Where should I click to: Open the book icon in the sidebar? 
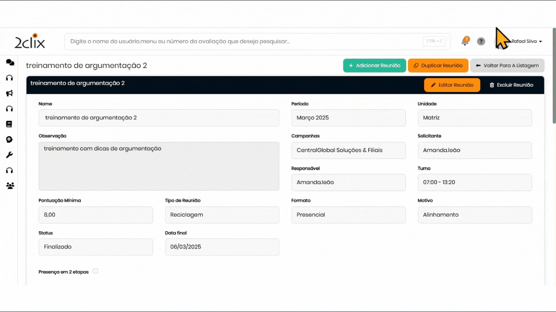(x=9, y=124)
